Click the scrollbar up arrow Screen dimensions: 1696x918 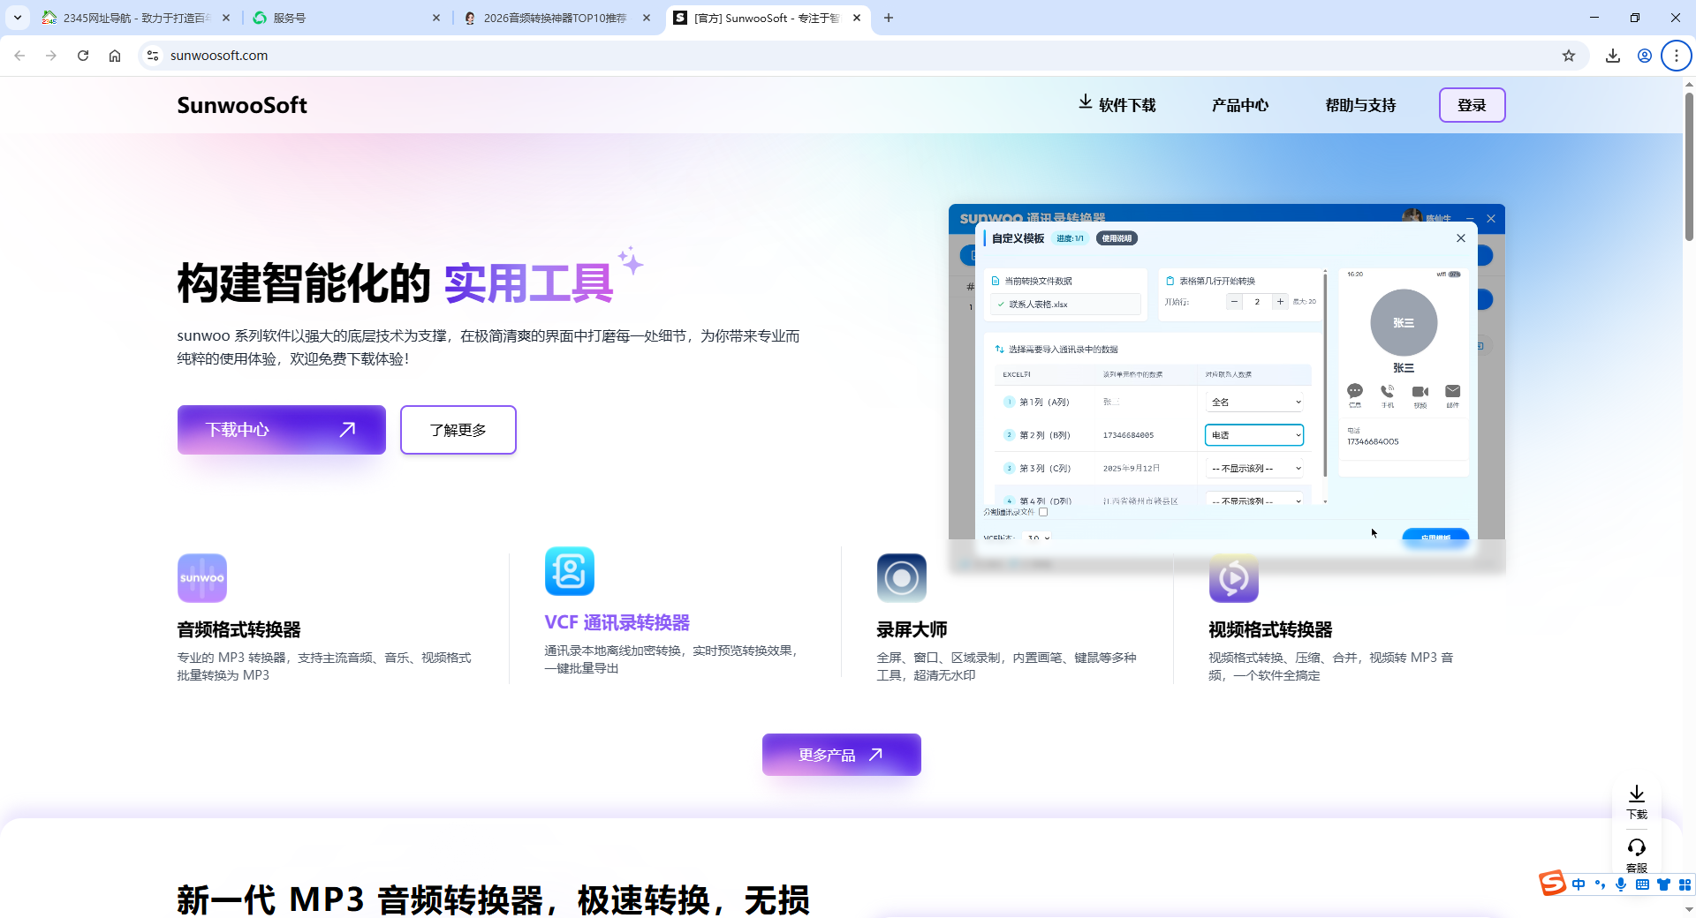tap(1689, 85)
